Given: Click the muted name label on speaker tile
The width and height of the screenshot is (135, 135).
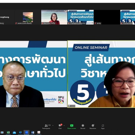Looking at the screenshot, I should [72, 106].
